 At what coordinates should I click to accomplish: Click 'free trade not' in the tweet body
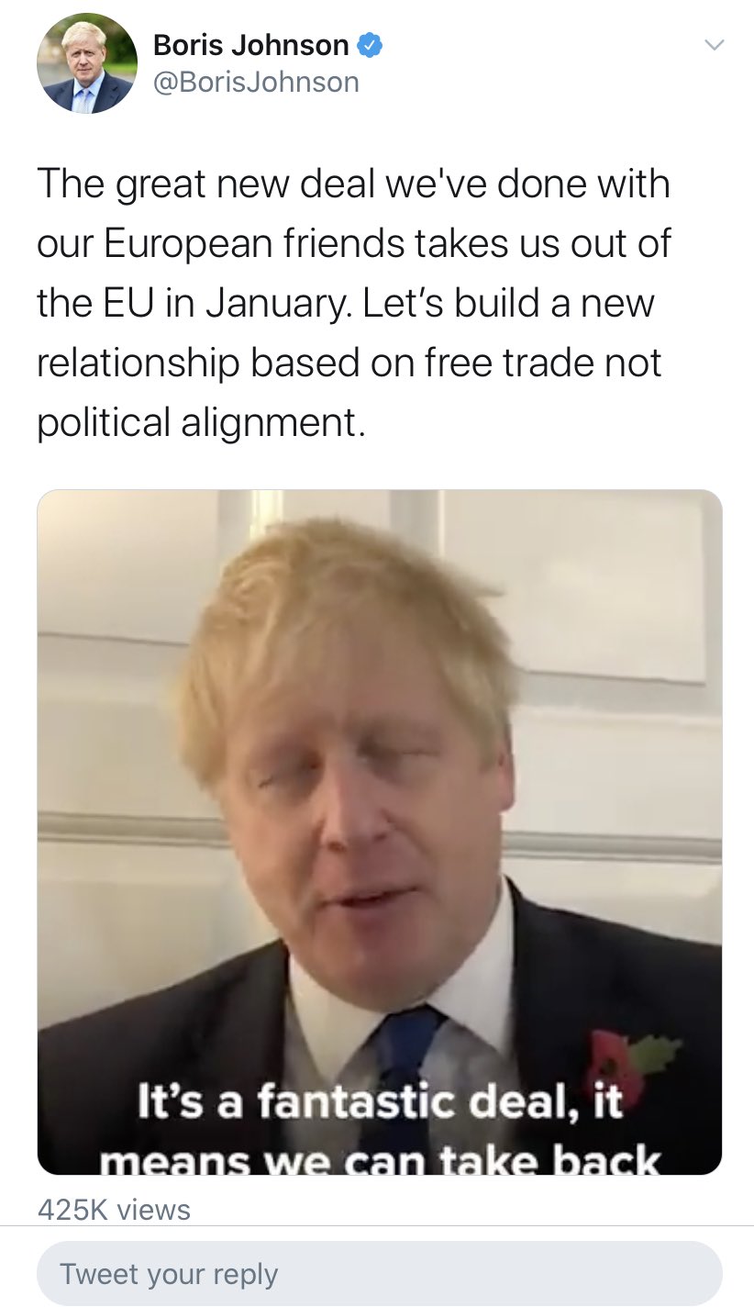point(540,363)
